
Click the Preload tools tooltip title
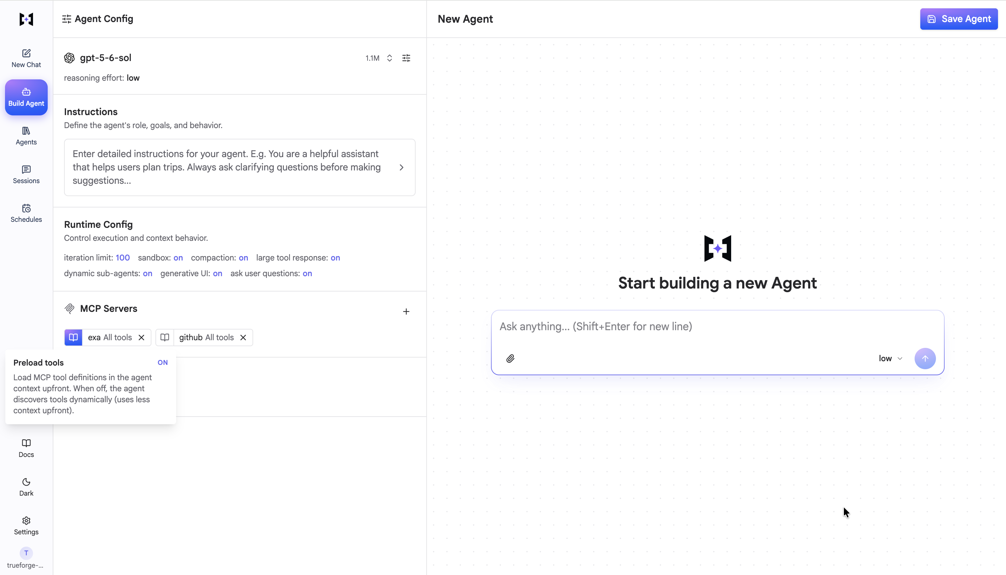tap(38, 363)
